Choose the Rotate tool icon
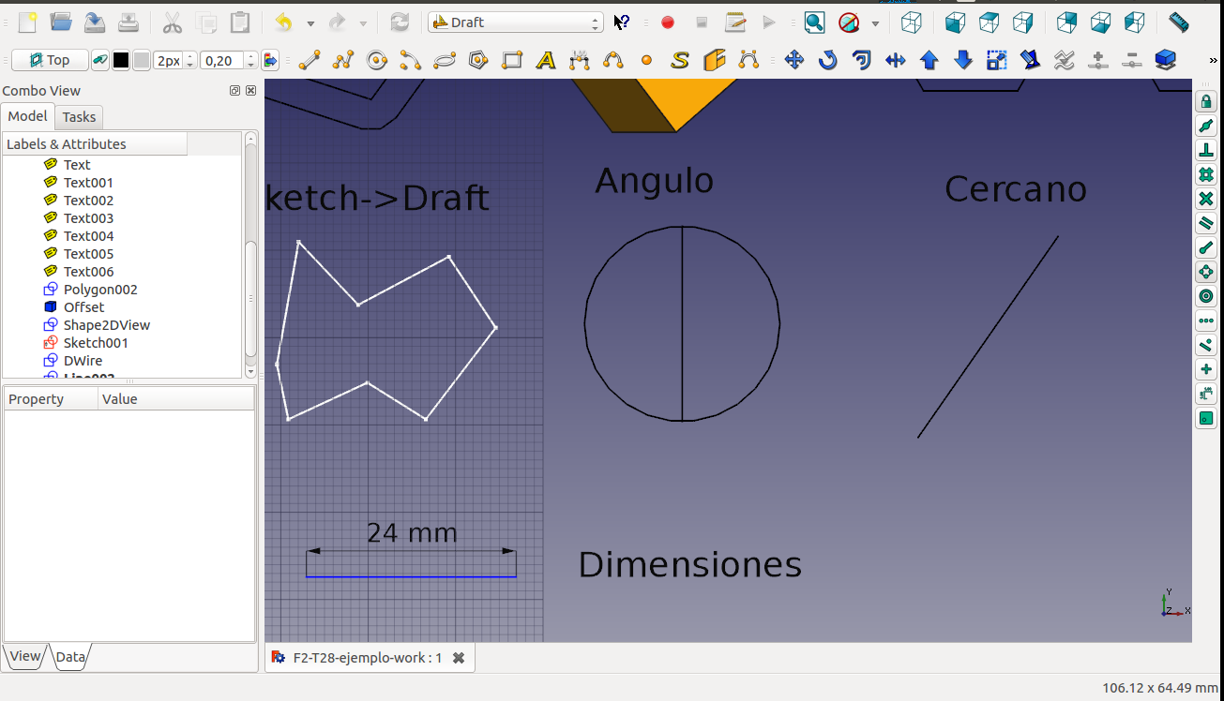 827,61
